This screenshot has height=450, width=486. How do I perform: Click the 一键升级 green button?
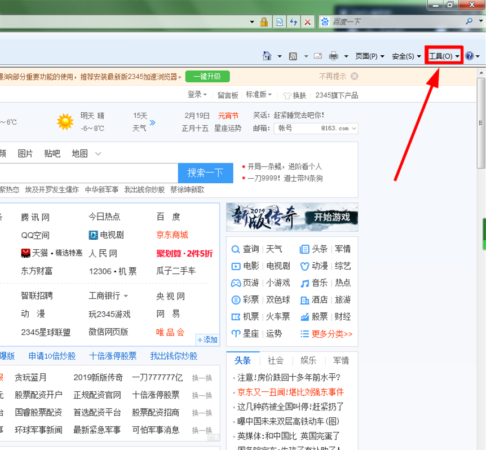[x=207, y=77]
